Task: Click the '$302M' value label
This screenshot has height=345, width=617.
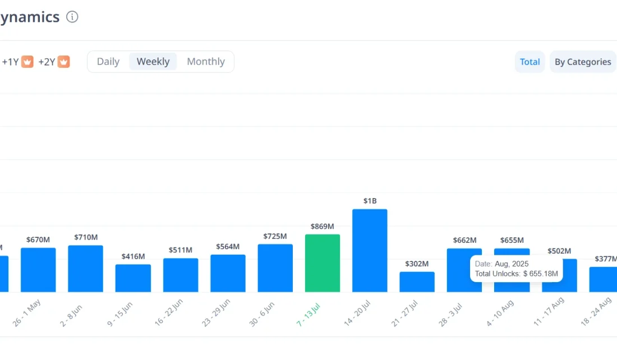Action: point(417,264)
